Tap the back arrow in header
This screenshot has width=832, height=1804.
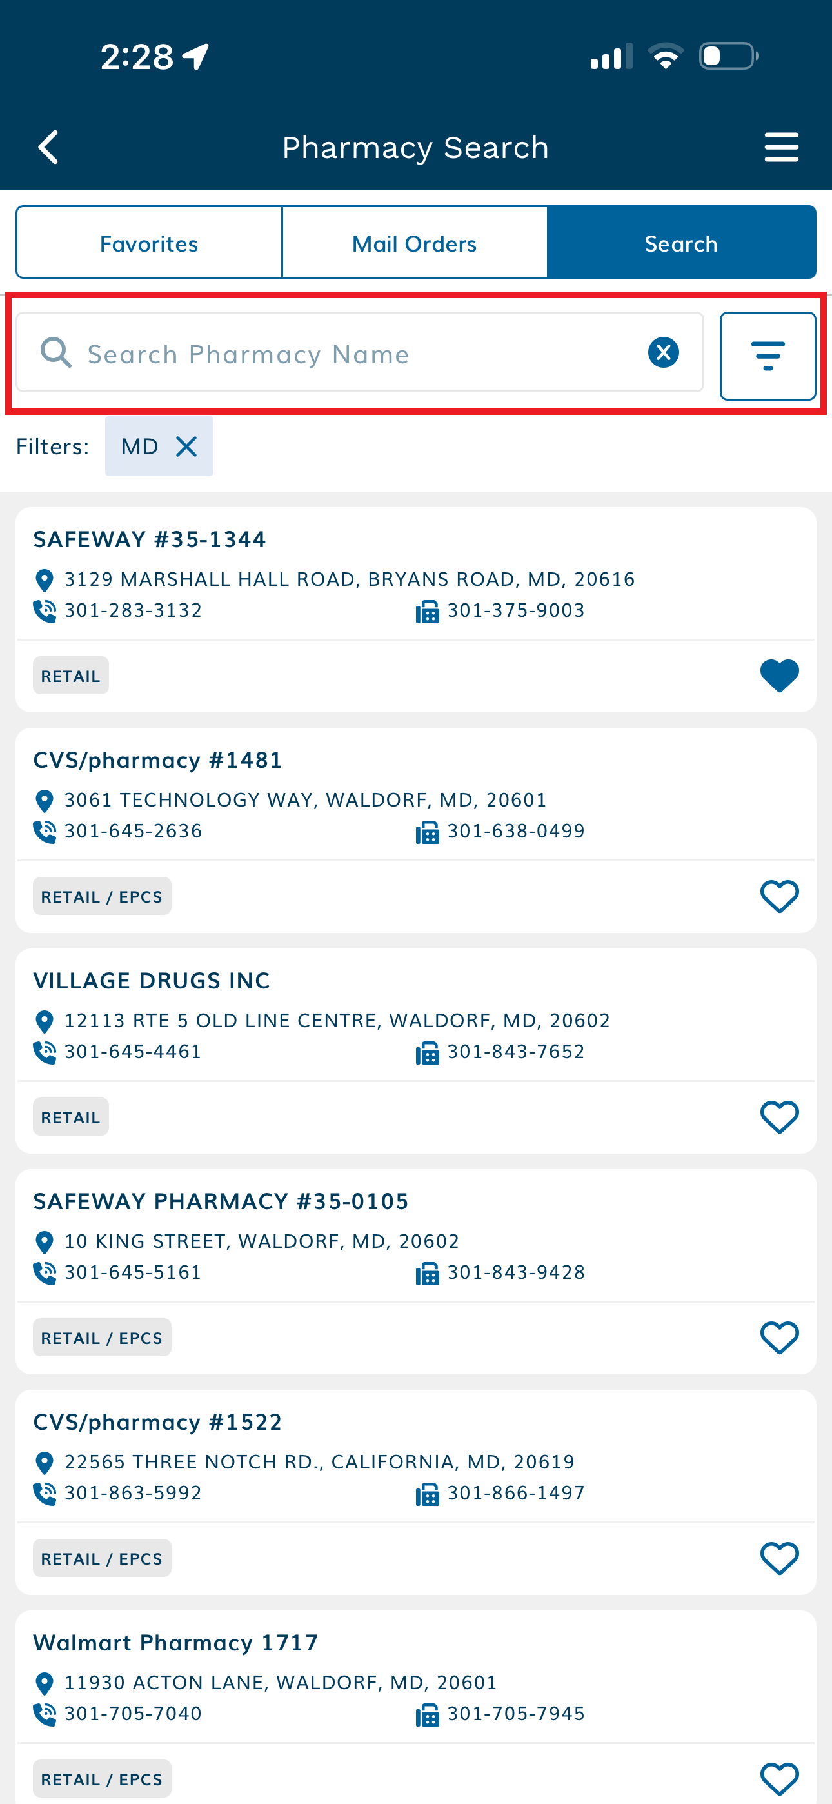pyautogui.click(x=48, y=147)
